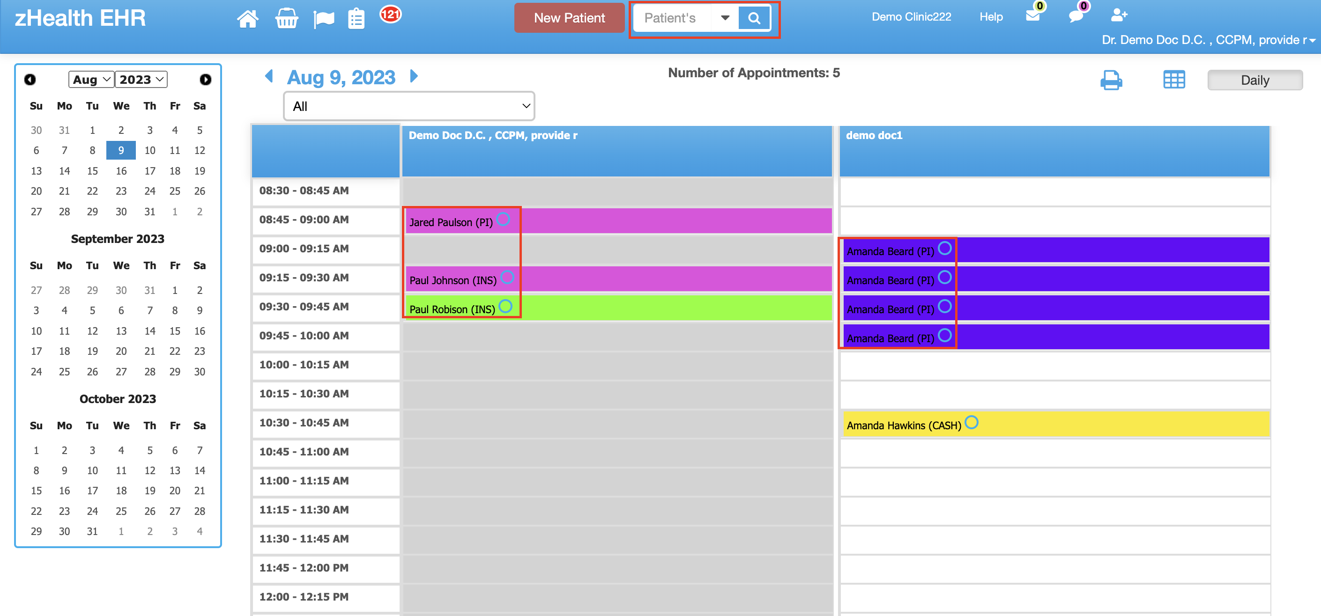Select August 16 in the mini calendar
Image resolution: width=1321 pixels, height=616 pixels.
pyautogui.click(x=121, y=171)
